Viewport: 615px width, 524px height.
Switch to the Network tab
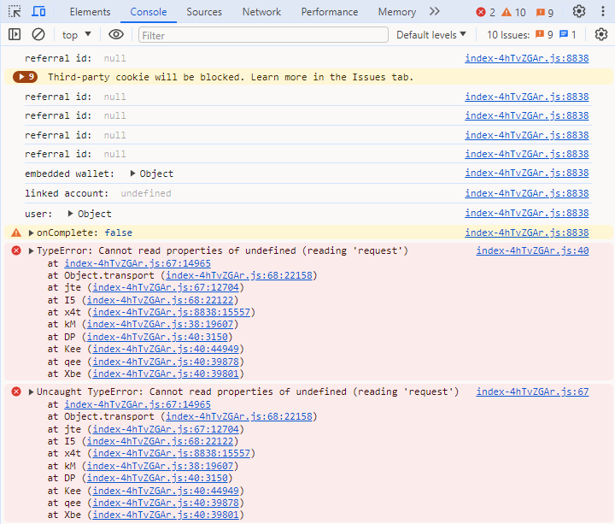261,12
